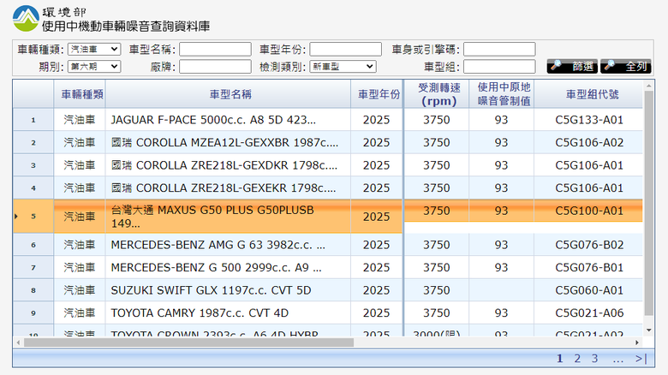668x375 pixels.
Task: Sort by 車型年份 column header
Action: pos(377,94)
